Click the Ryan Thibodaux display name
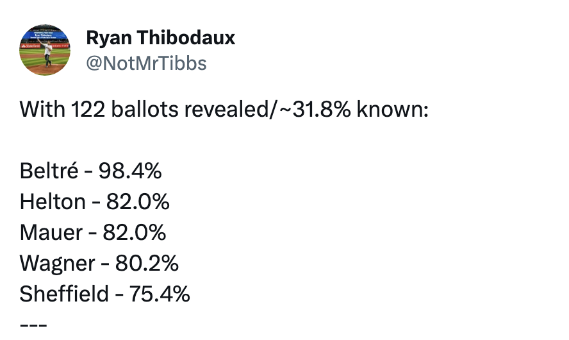Image resolution: width=569 pixels, height=340 pixels. pos(160,38)
